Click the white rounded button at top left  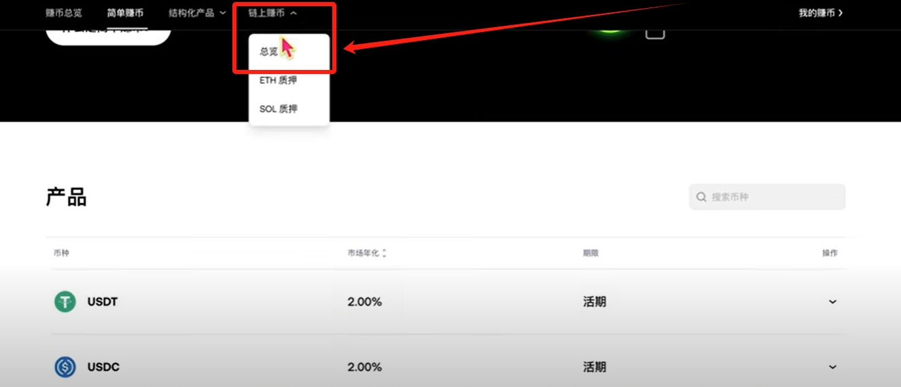tap(108, 33)
